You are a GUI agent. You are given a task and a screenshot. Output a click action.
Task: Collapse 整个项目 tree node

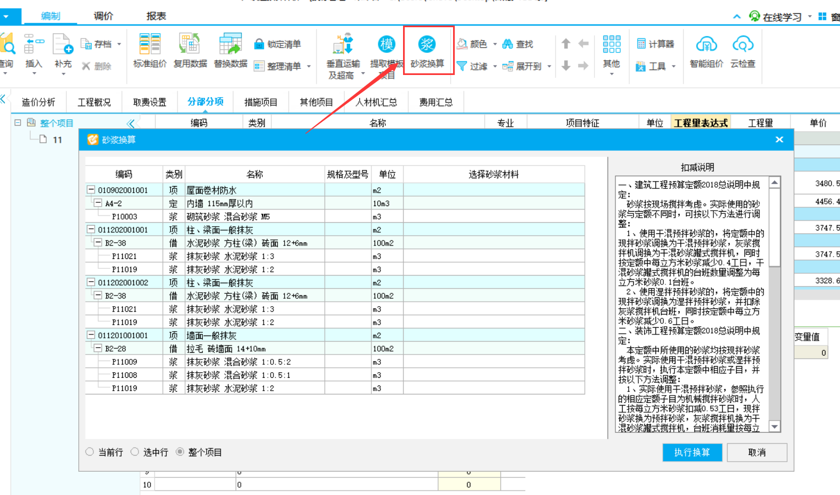pyautogui.click(x=17, y=122)
